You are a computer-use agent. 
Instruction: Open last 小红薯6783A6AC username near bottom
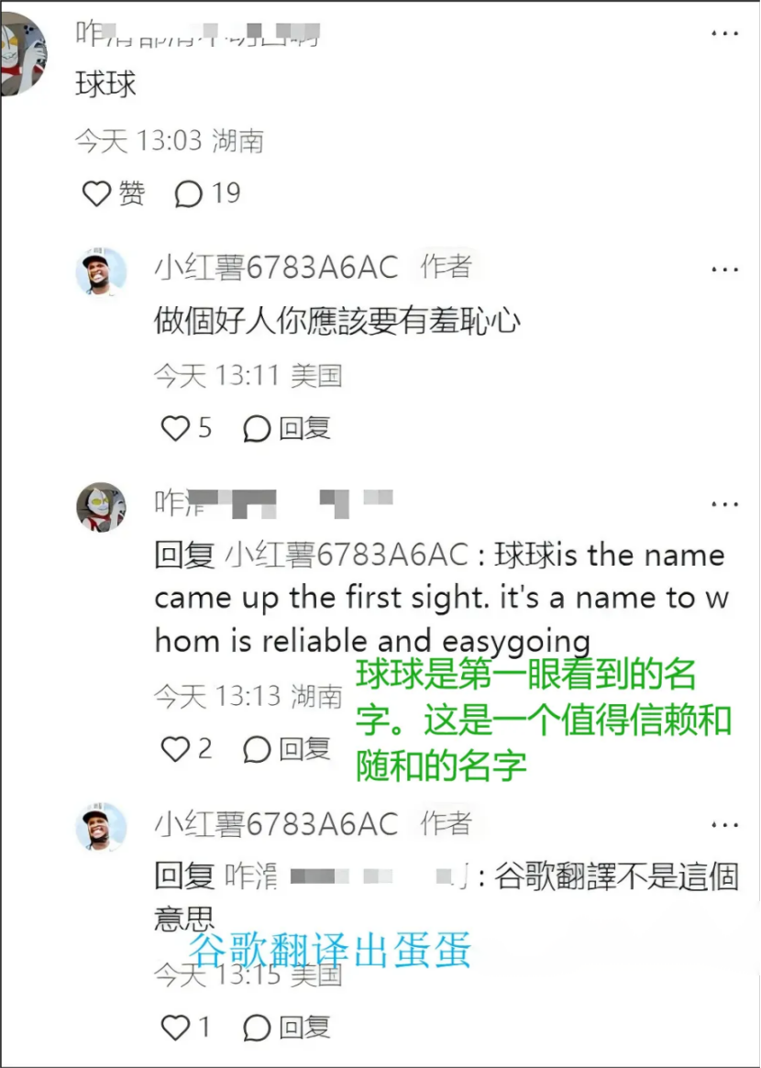[275, 825]
